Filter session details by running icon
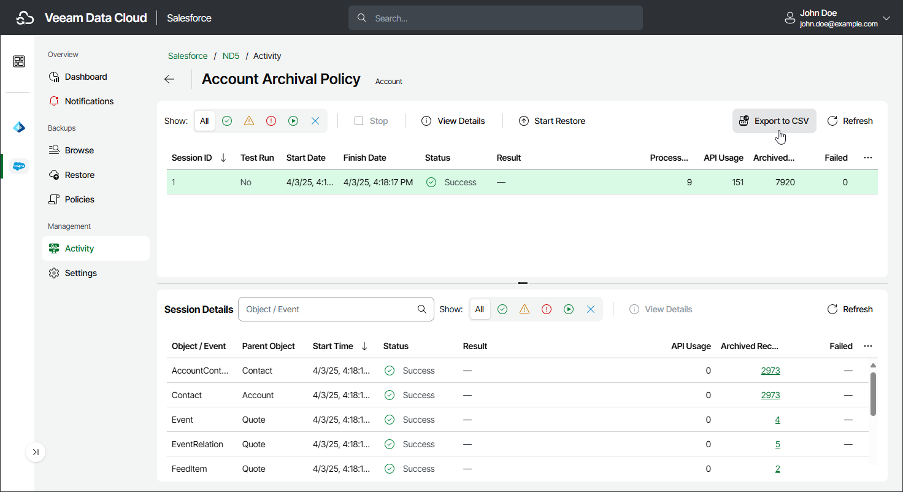This screenshot has height=492, width=903. coord(569,309)
